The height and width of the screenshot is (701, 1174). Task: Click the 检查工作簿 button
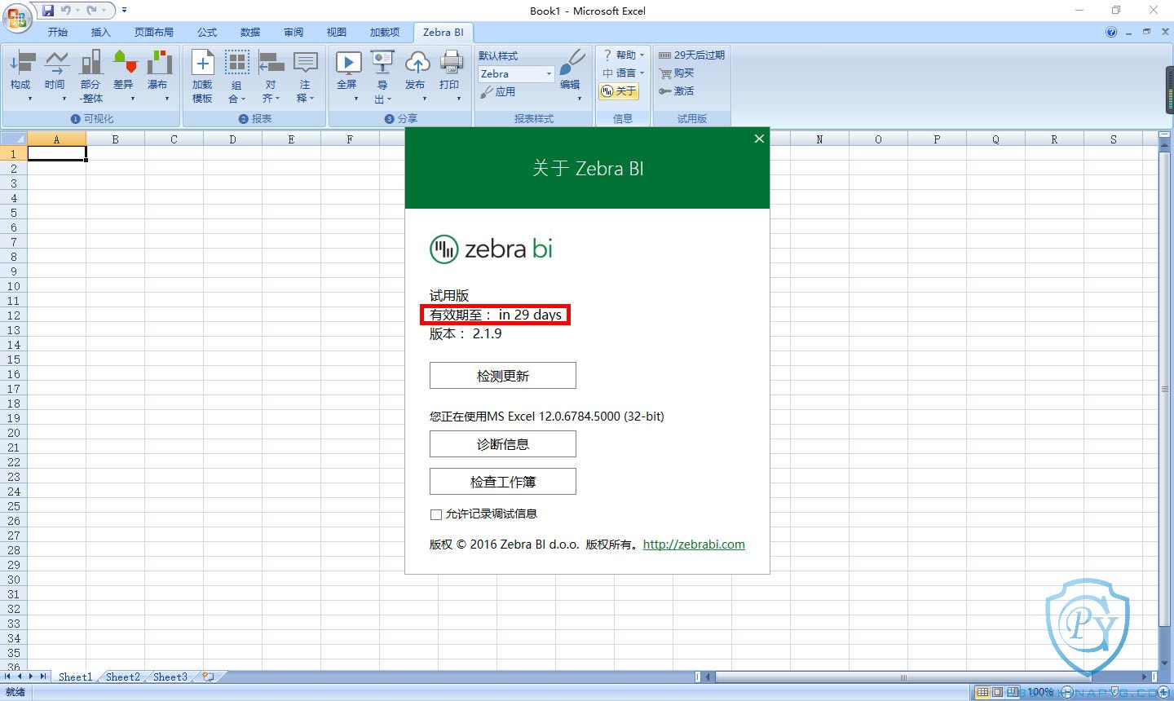(503, 482)
